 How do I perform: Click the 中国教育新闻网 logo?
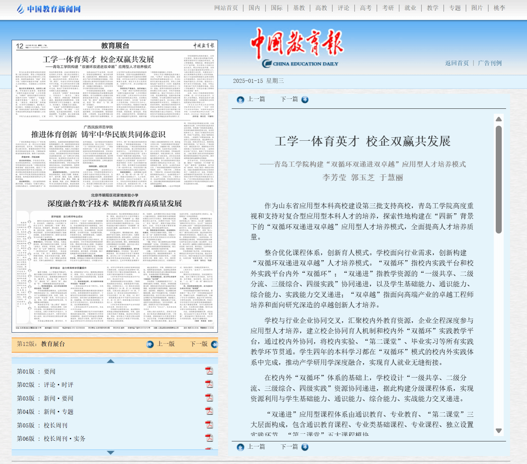click(x=49, y=9)
